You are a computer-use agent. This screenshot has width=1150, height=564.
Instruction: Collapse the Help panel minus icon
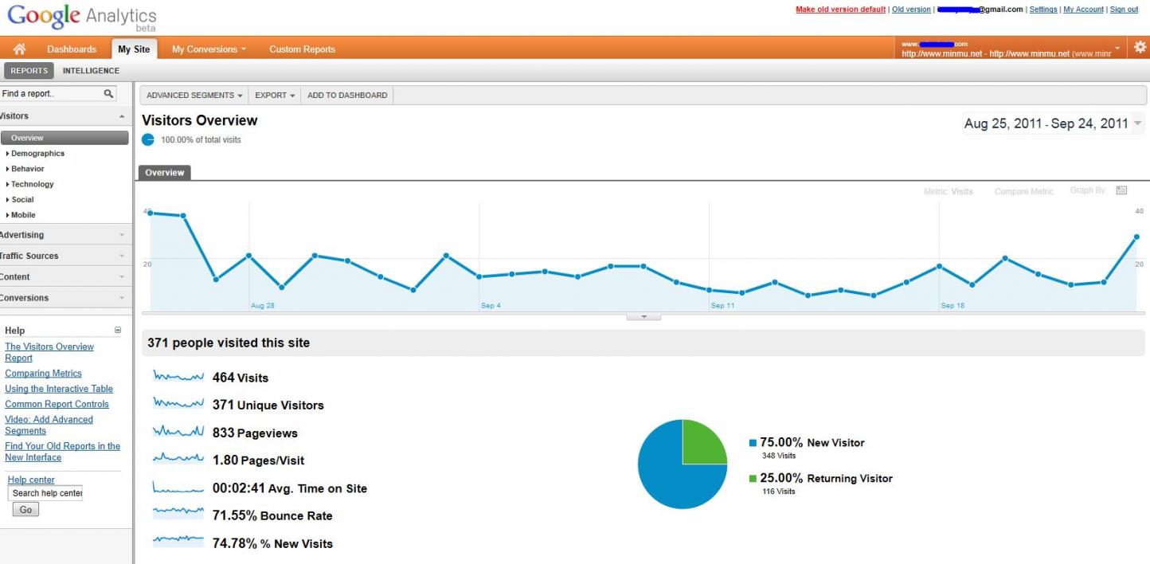click(x=118, y=330)
